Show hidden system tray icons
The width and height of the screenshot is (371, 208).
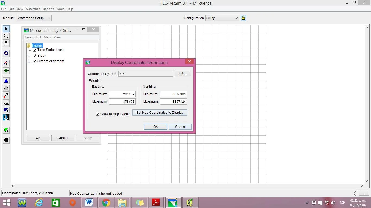(x=307, y=203)
